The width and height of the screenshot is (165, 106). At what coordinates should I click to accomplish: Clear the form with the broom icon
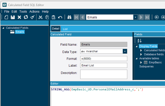tap(32, 17)
